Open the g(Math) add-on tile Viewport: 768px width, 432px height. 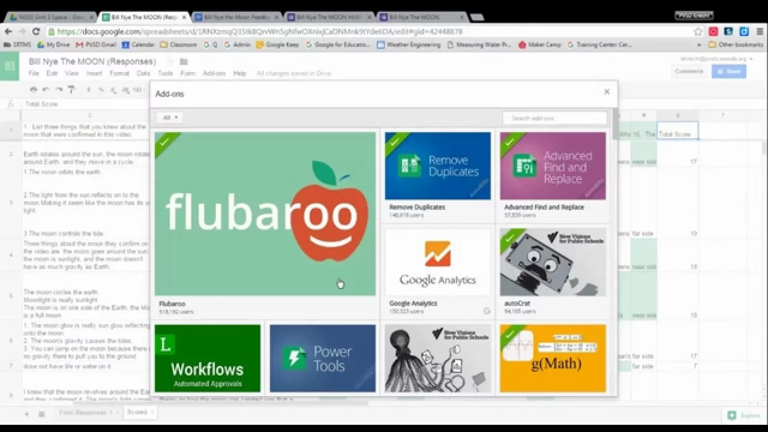point(553,358)
